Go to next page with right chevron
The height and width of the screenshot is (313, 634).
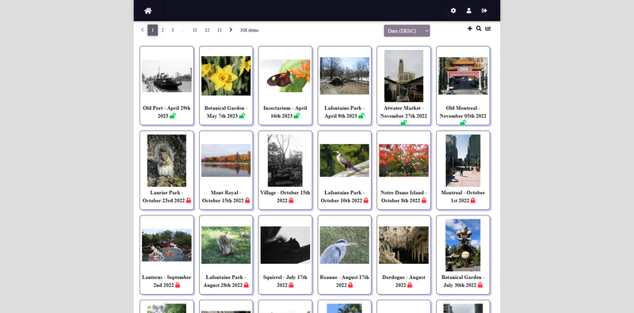(x=231, y=30)
